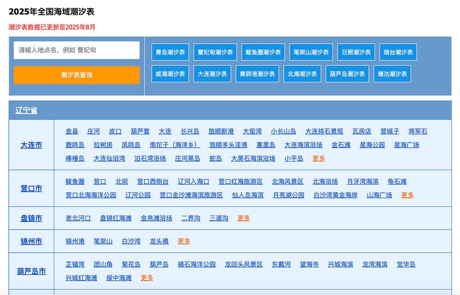Screen dimensions: 460x295
Task: Select the 旅顺羊头洼港 link
Action: click(228, 145)
